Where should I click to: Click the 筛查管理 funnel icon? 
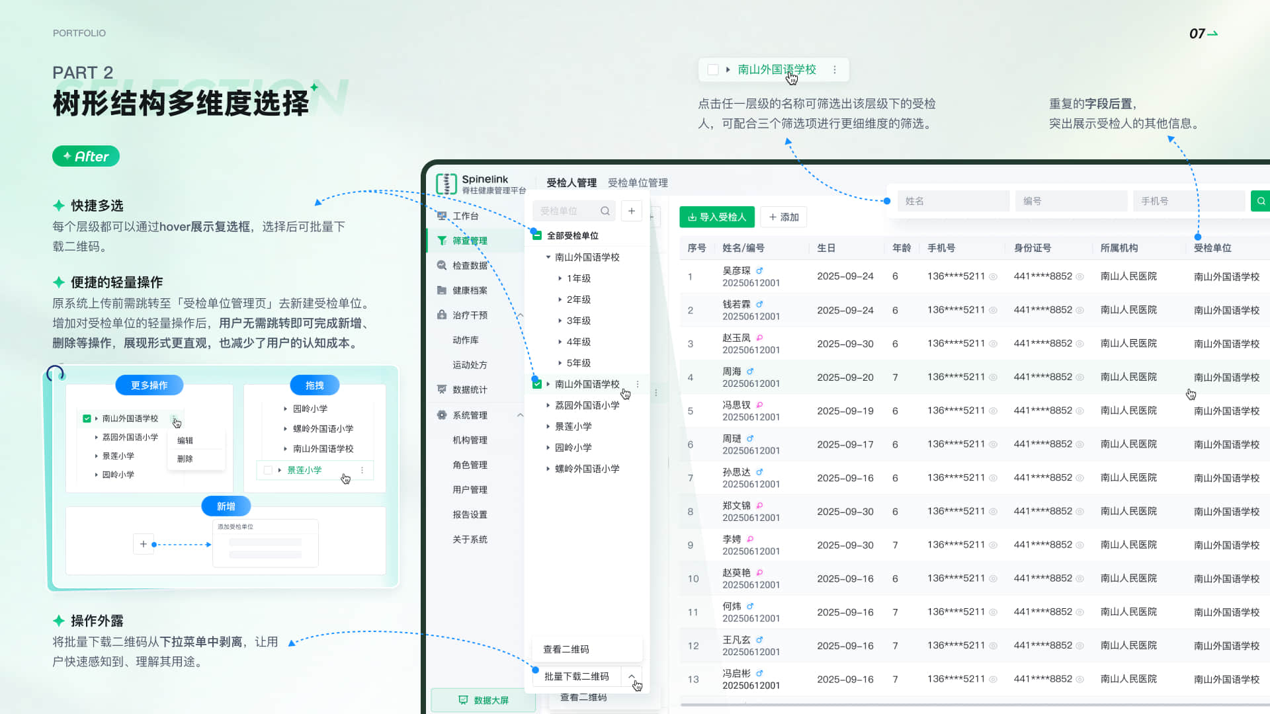tap(442, 241)
